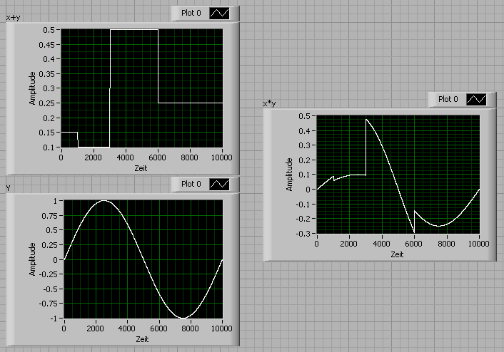The image size is (504, 352).
Task: Click the Zeit axis label under x+y graph
Action: tap(141, 168)
